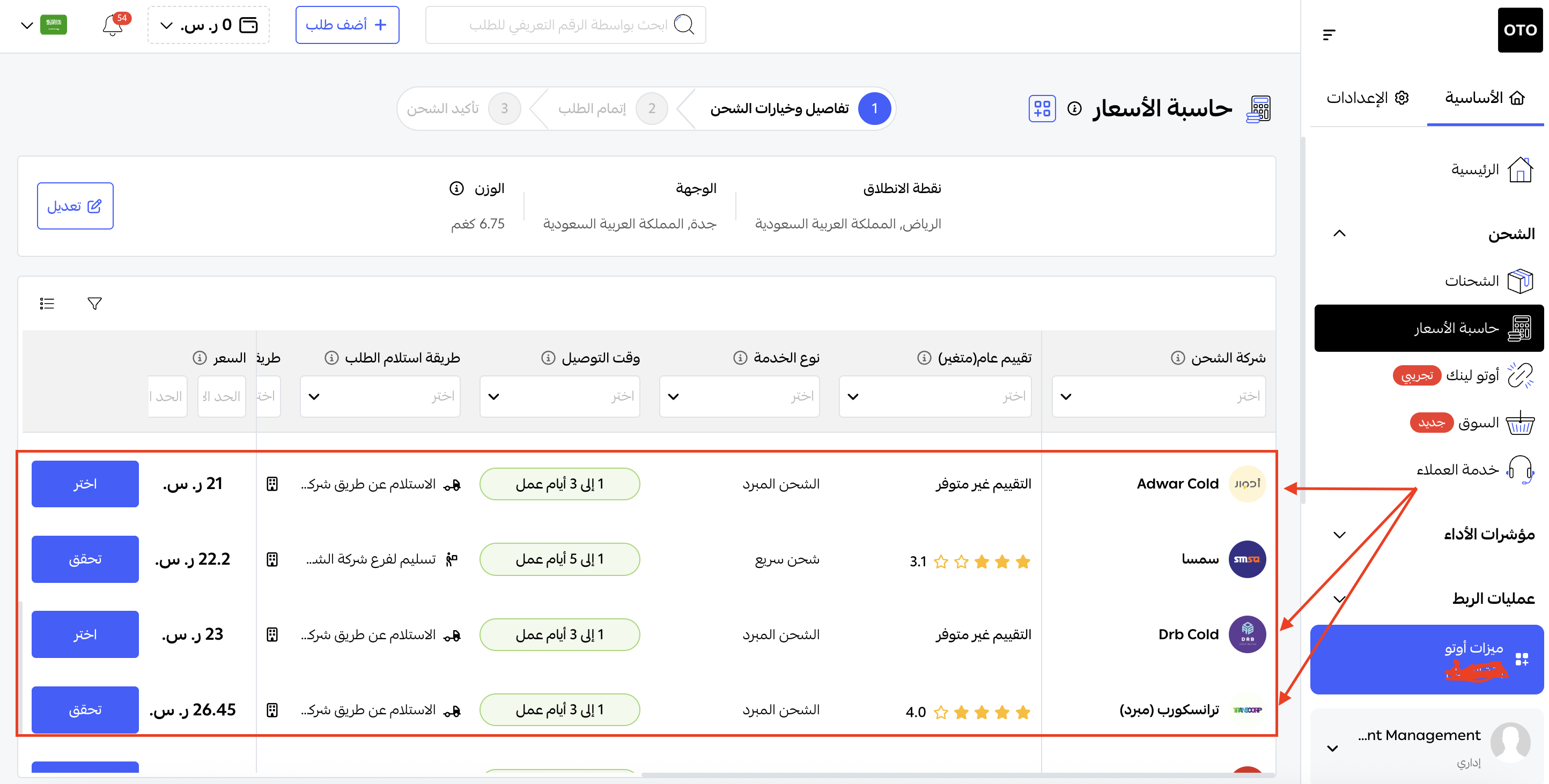Switch to the الأساسية tab
This screenshot has width=1549, height=784.
(1485, 98)
